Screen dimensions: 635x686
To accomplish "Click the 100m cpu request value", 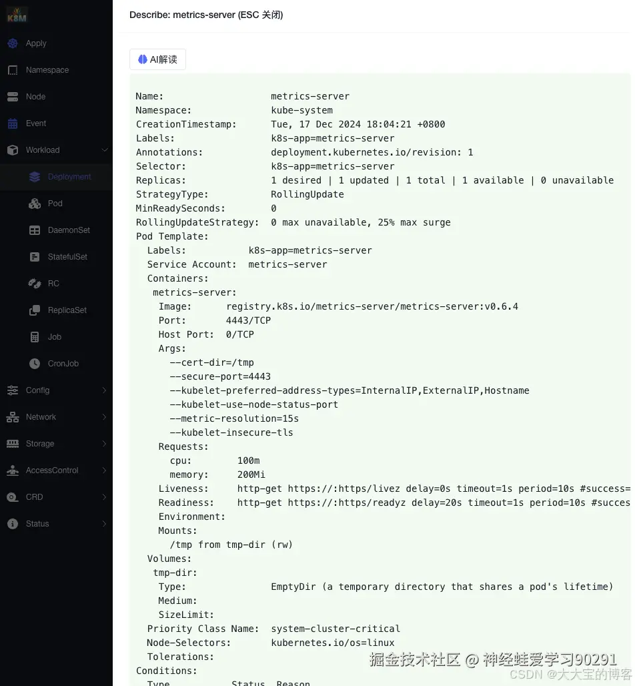I will coord(248,460).
